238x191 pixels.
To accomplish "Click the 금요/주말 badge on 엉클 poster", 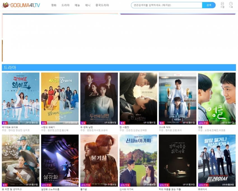I will (x=203, y=123).
